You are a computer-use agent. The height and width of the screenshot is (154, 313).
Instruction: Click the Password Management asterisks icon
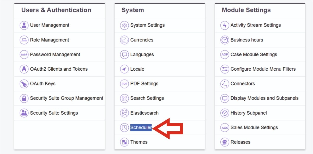[24, 54]
